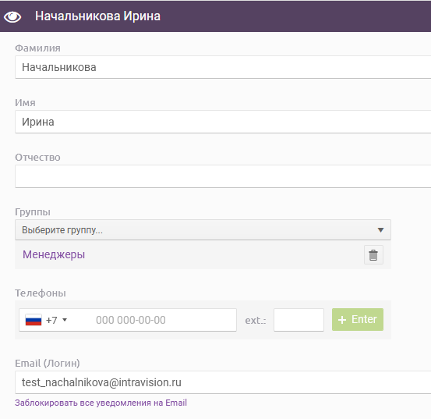Open the +7 country code dropdown arrow
The width and height of the screenshot is (431, 419).
[x=65, y=320]
